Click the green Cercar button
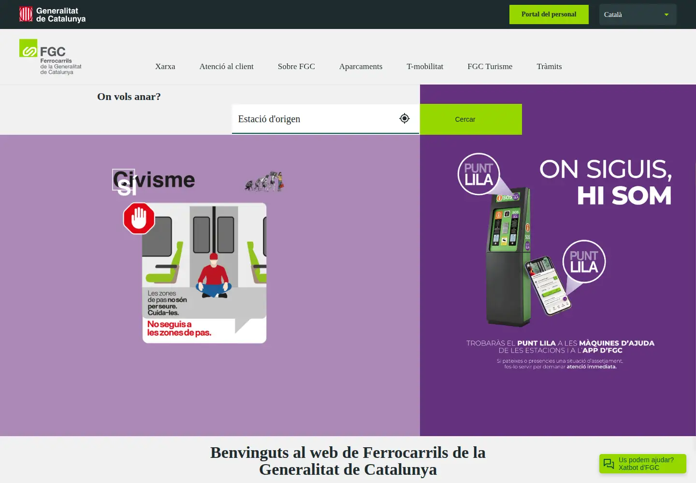Screen dimensions: 696x483 click(x=471, y=119)
